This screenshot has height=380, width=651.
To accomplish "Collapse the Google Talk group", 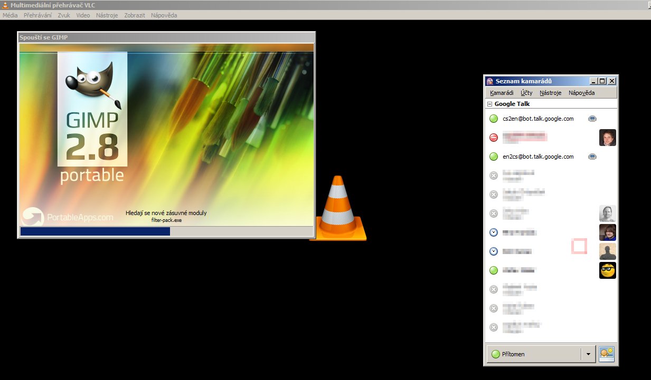I will click(489, 104).
